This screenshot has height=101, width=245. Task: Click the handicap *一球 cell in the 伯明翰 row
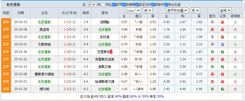click(x=138, y=22)
